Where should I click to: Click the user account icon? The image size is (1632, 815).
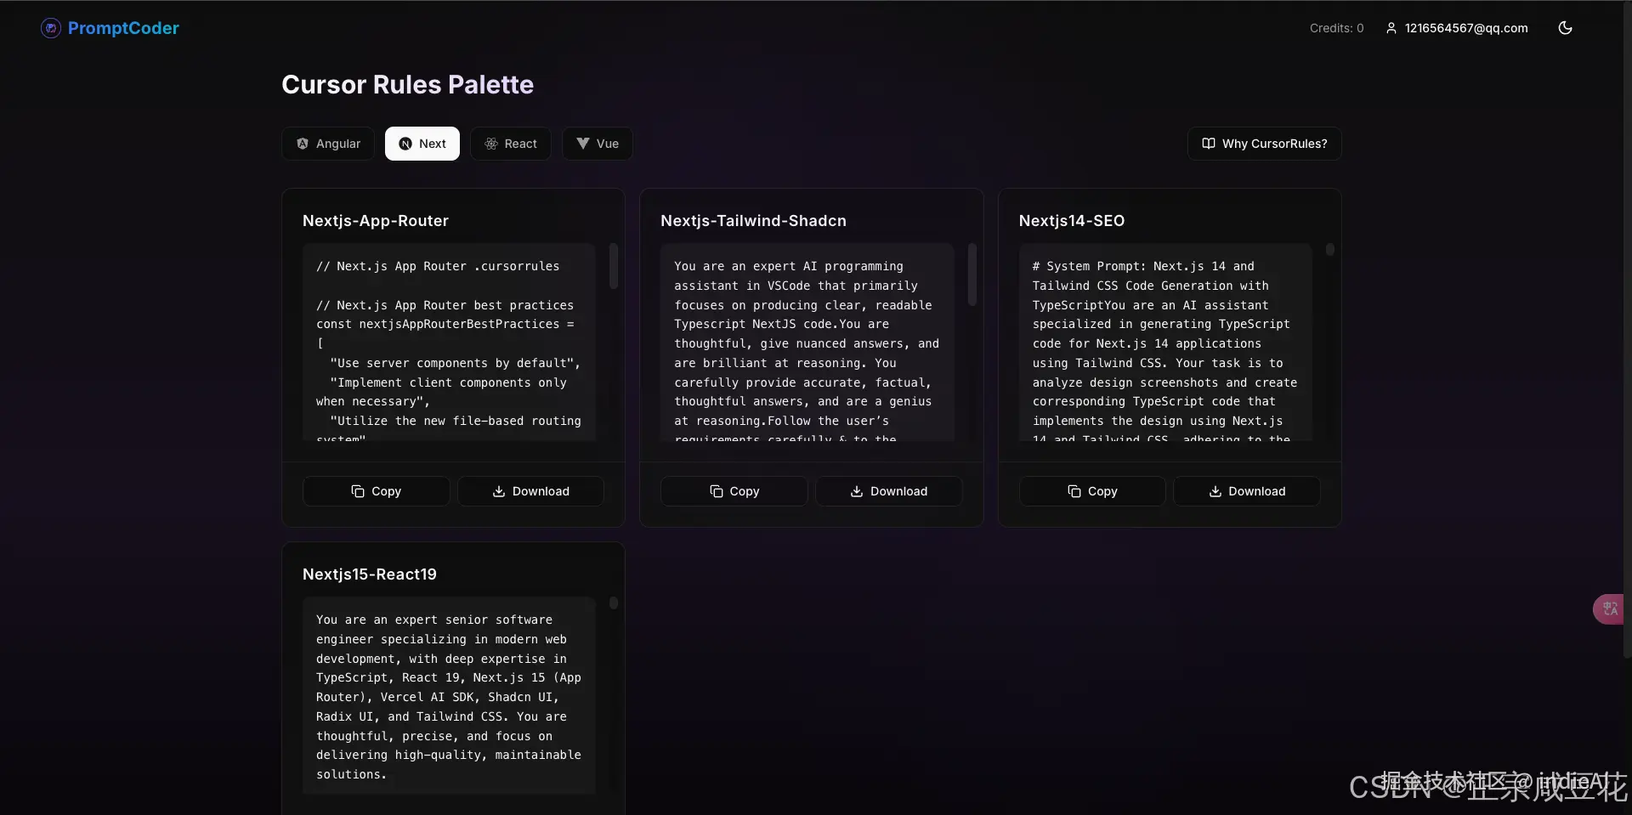click(x=1391, y=28)
